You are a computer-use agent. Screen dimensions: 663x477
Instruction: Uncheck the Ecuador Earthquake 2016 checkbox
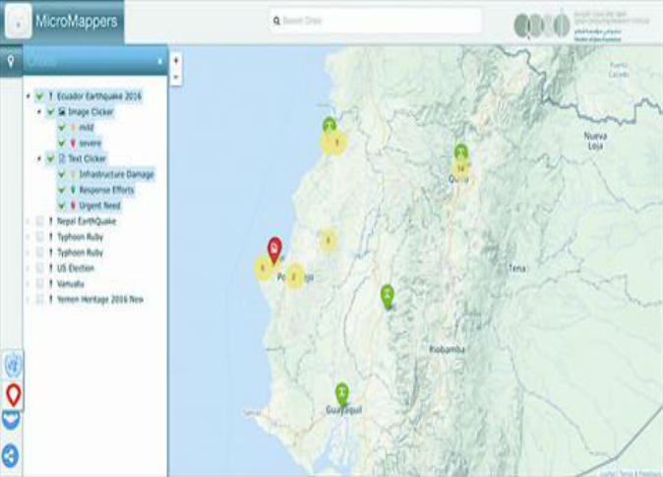click(39, 96)
